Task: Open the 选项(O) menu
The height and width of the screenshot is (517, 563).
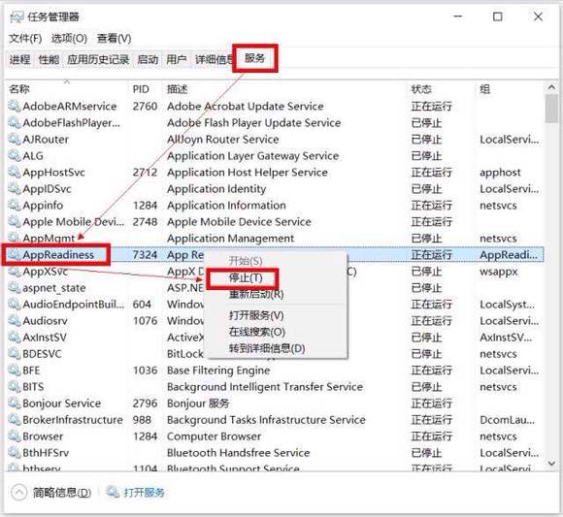Action: (x=69, y=39)
